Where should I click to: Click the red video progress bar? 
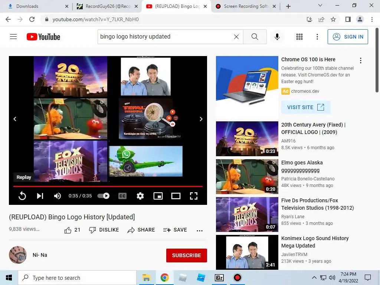(108, 186)
